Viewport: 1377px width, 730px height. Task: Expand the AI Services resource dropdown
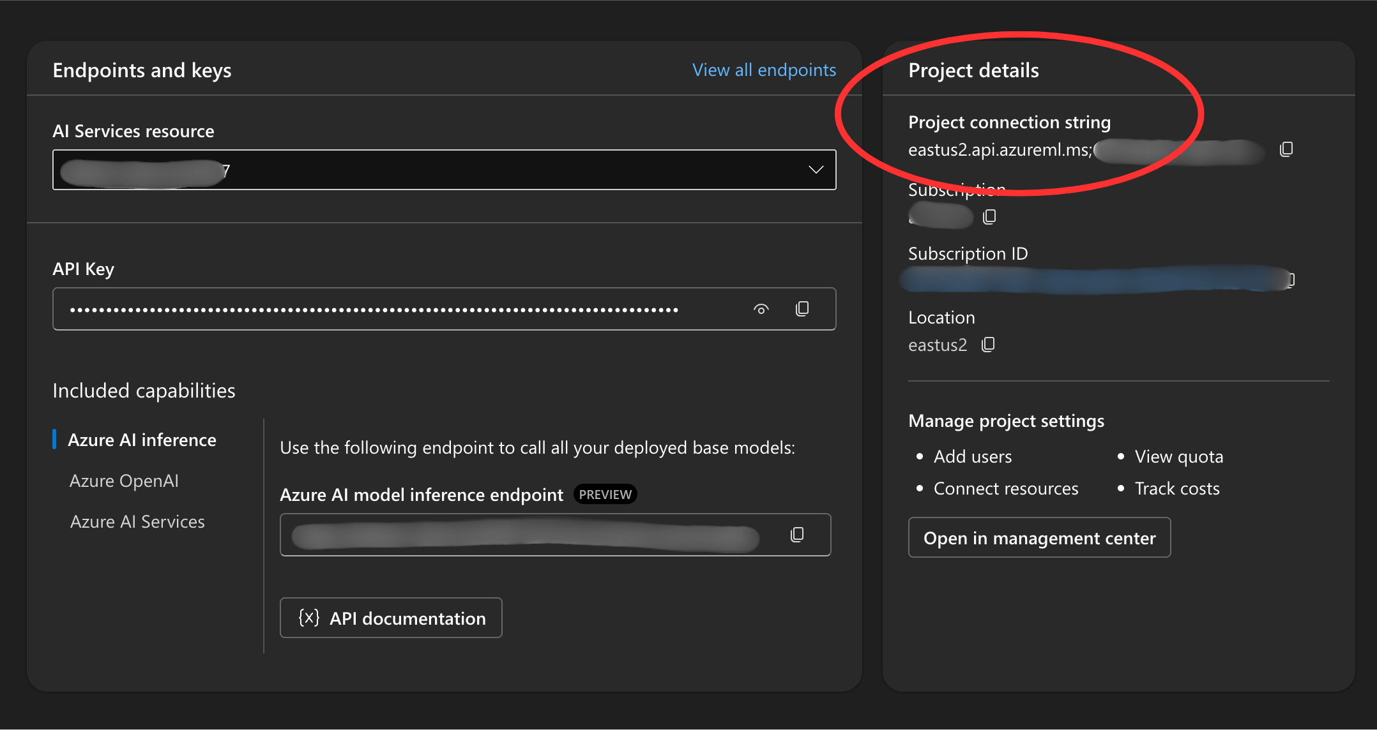pyautogui.click(x=816, y=170)
